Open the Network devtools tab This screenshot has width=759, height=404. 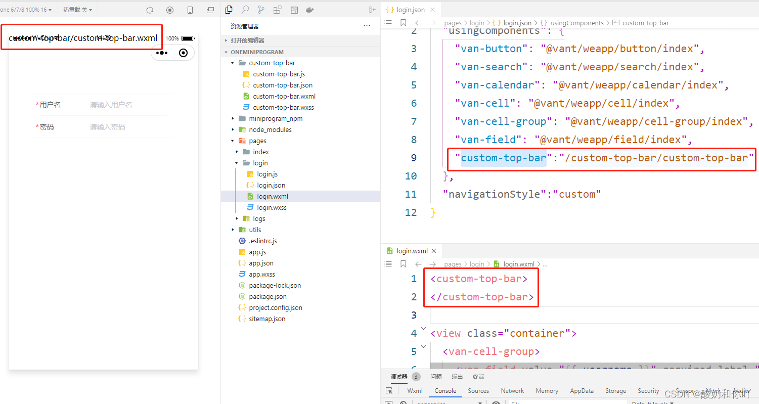(512, 391)
